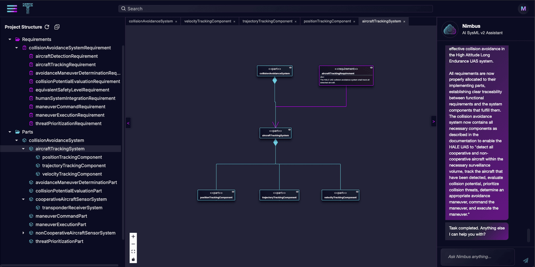The width and height of the screenshot is (535, 267).
Task: Collapse collisionAvoidanceSystem tree node
Action: tap(16, 140)
